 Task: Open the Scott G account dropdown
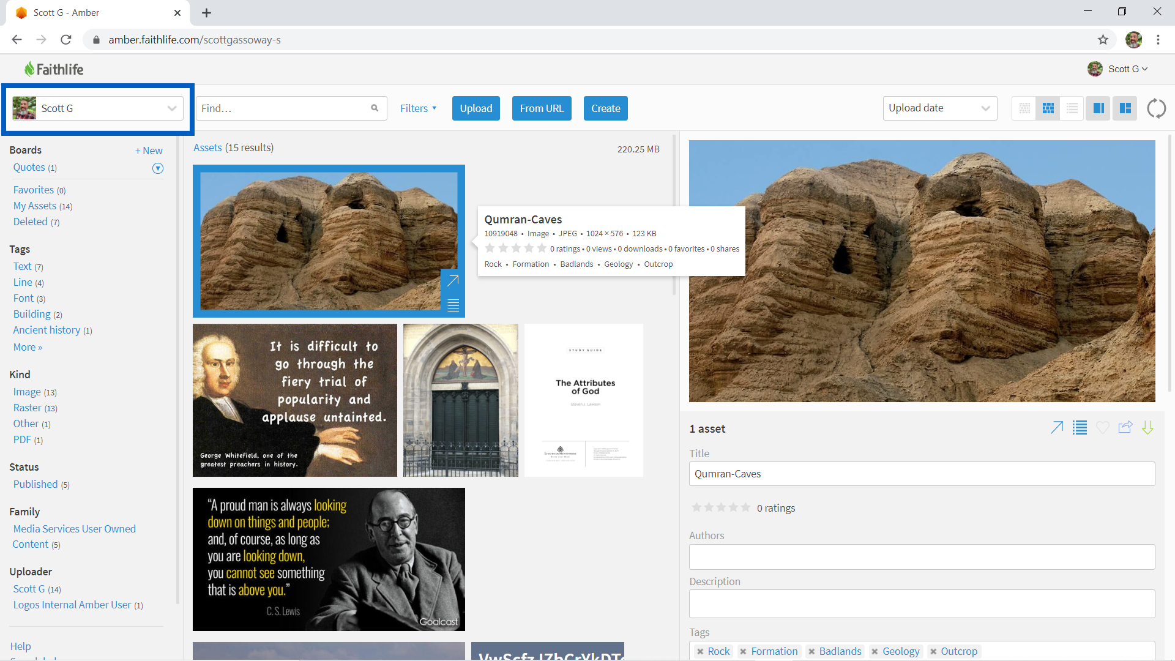pos(1118,69)
